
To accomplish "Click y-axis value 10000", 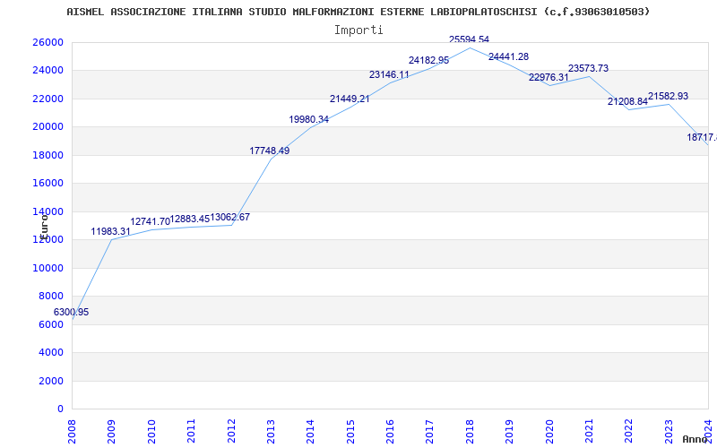I will point(48,268).
